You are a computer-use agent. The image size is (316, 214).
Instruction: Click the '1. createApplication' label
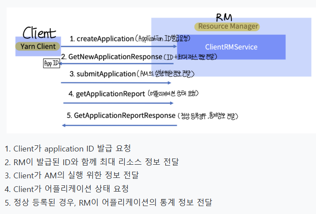click(x=102, y=39)
